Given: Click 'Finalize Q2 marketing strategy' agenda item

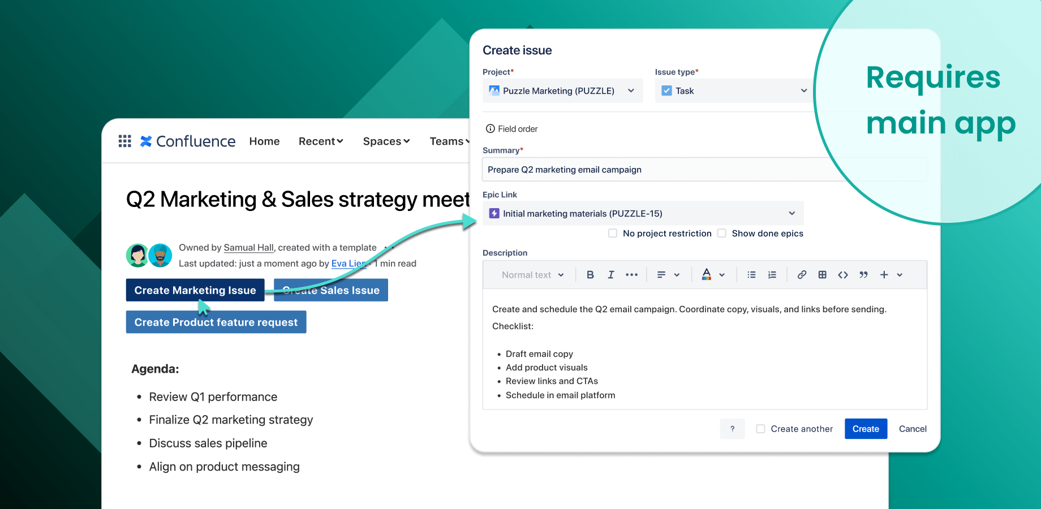Looking at the screenshot, I should (x=231, y=420).
